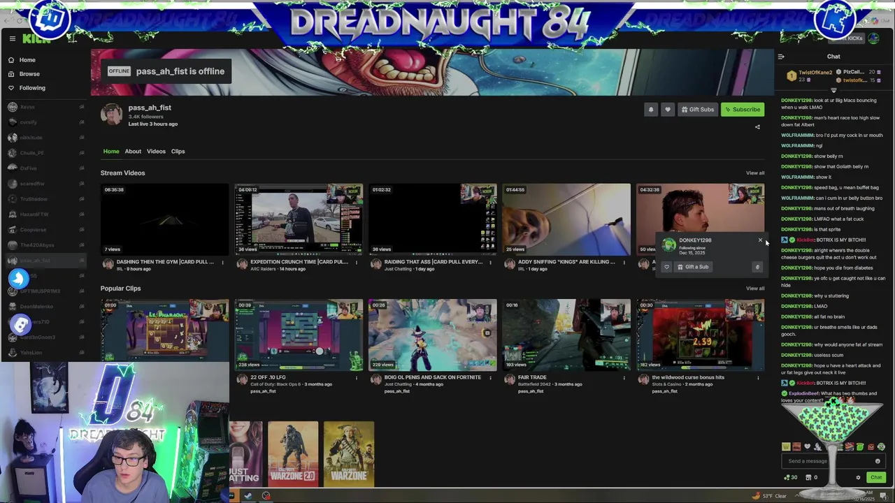The height and width of the screenshot is (503, 895).
Task: Play the wildwood curse bonus hits clip
Action: (701, 335)
